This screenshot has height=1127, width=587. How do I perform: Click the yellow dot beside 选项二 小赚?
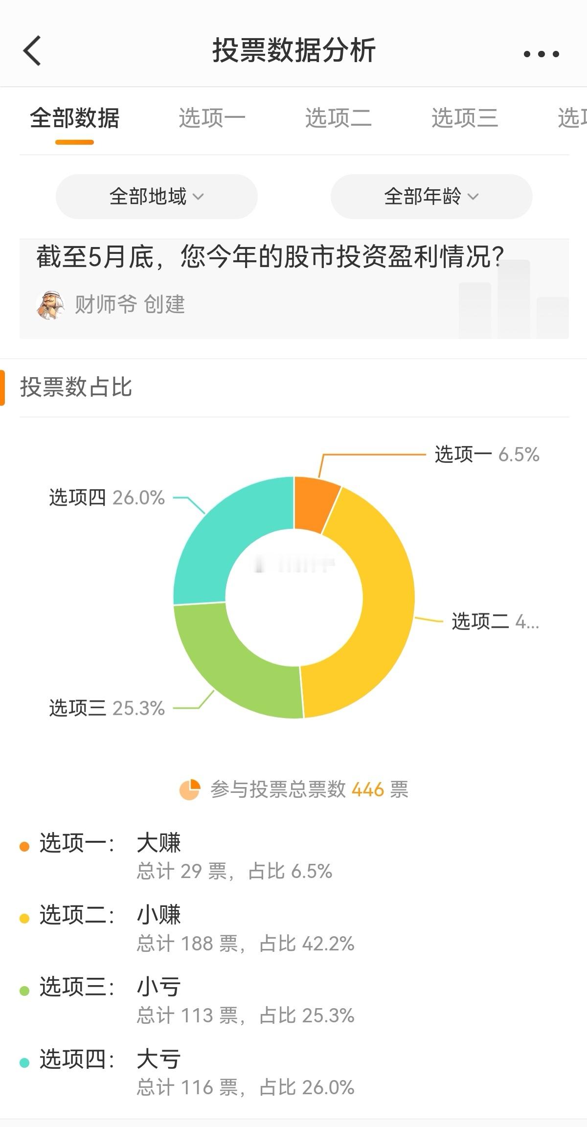[24, 919]
